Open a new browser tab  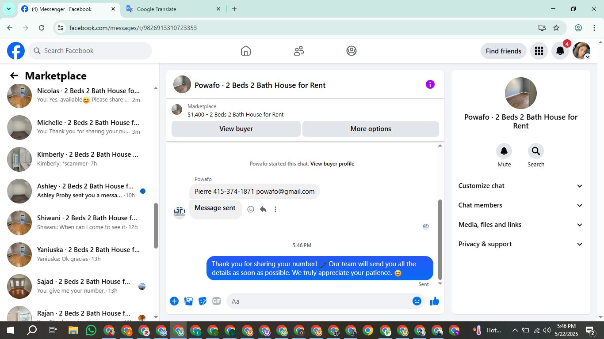coord(234,9)
